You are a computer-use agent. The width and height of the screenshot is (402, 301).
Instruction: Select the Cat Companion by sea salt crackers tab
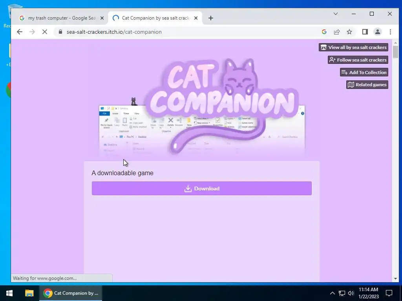tap(155, 18)
